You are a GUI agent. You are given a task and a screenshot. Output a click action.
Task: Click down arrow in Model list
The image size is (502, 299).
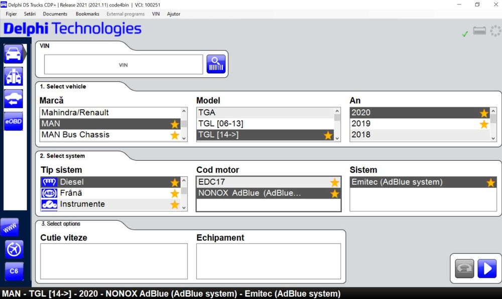coord(337,138)
